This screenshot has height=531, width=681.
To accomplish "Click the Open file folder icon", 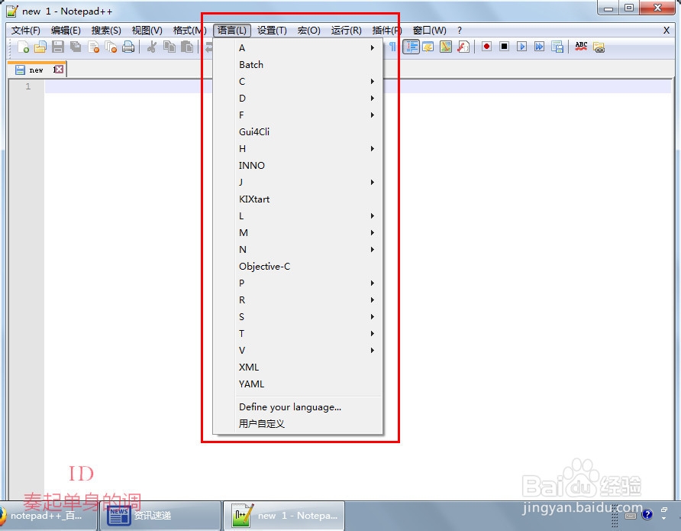I will (40, 47).
